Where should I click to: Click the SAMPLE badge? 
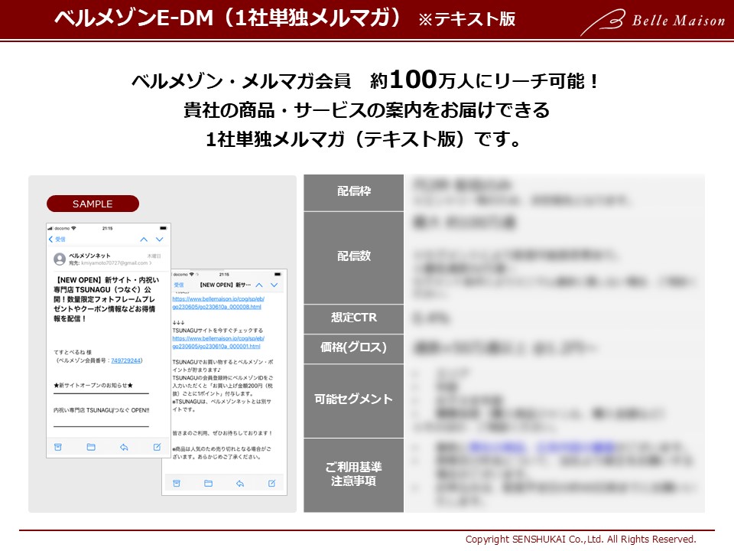[93, 204]
